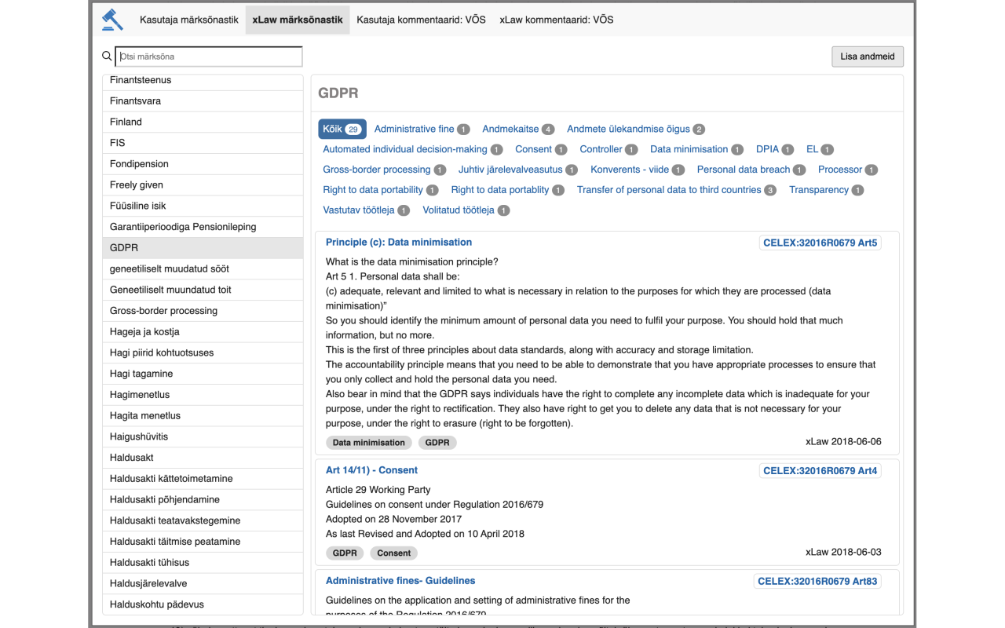Filter by Administrative fine tag

[x=422, y=129]
